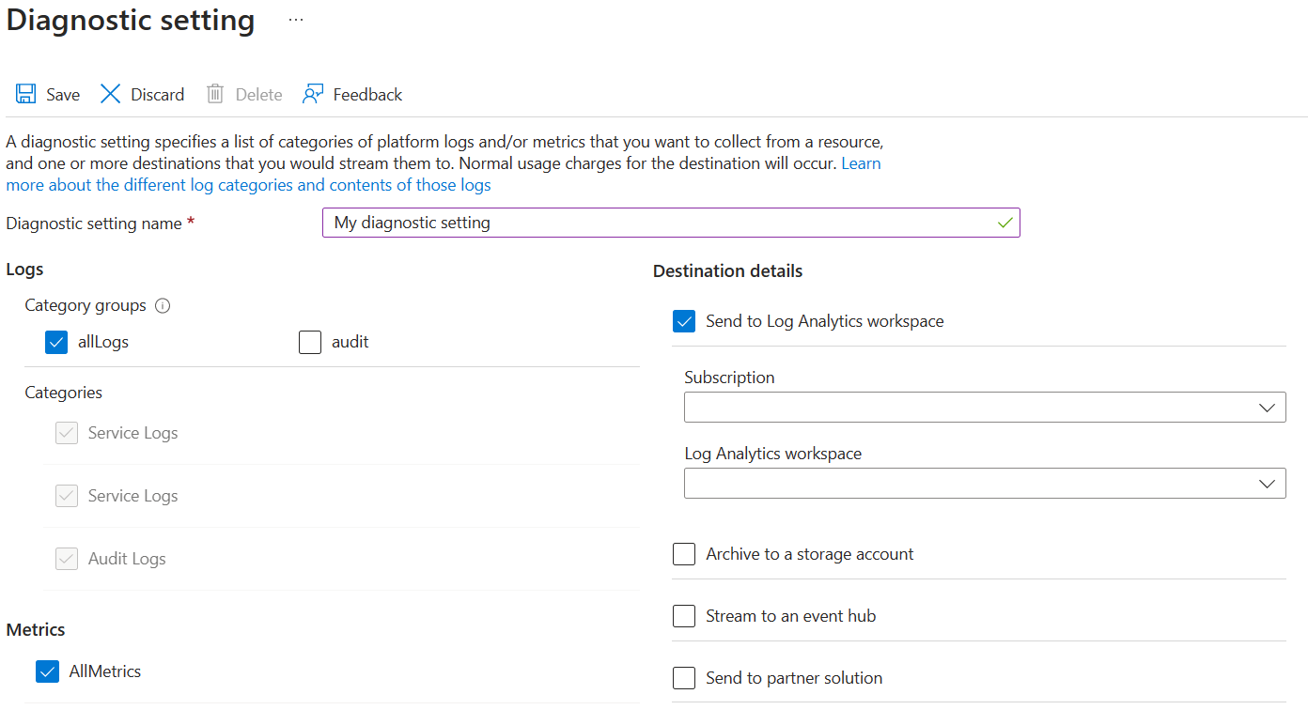Open the Log Analytics workspace dropdown
The width and height of the screenshot is (1308, 725).
[985, 484]
